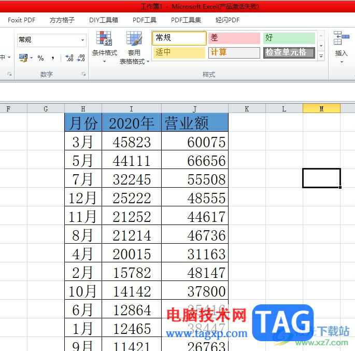Select column M header
355x351 pixels.
(321, 109)
